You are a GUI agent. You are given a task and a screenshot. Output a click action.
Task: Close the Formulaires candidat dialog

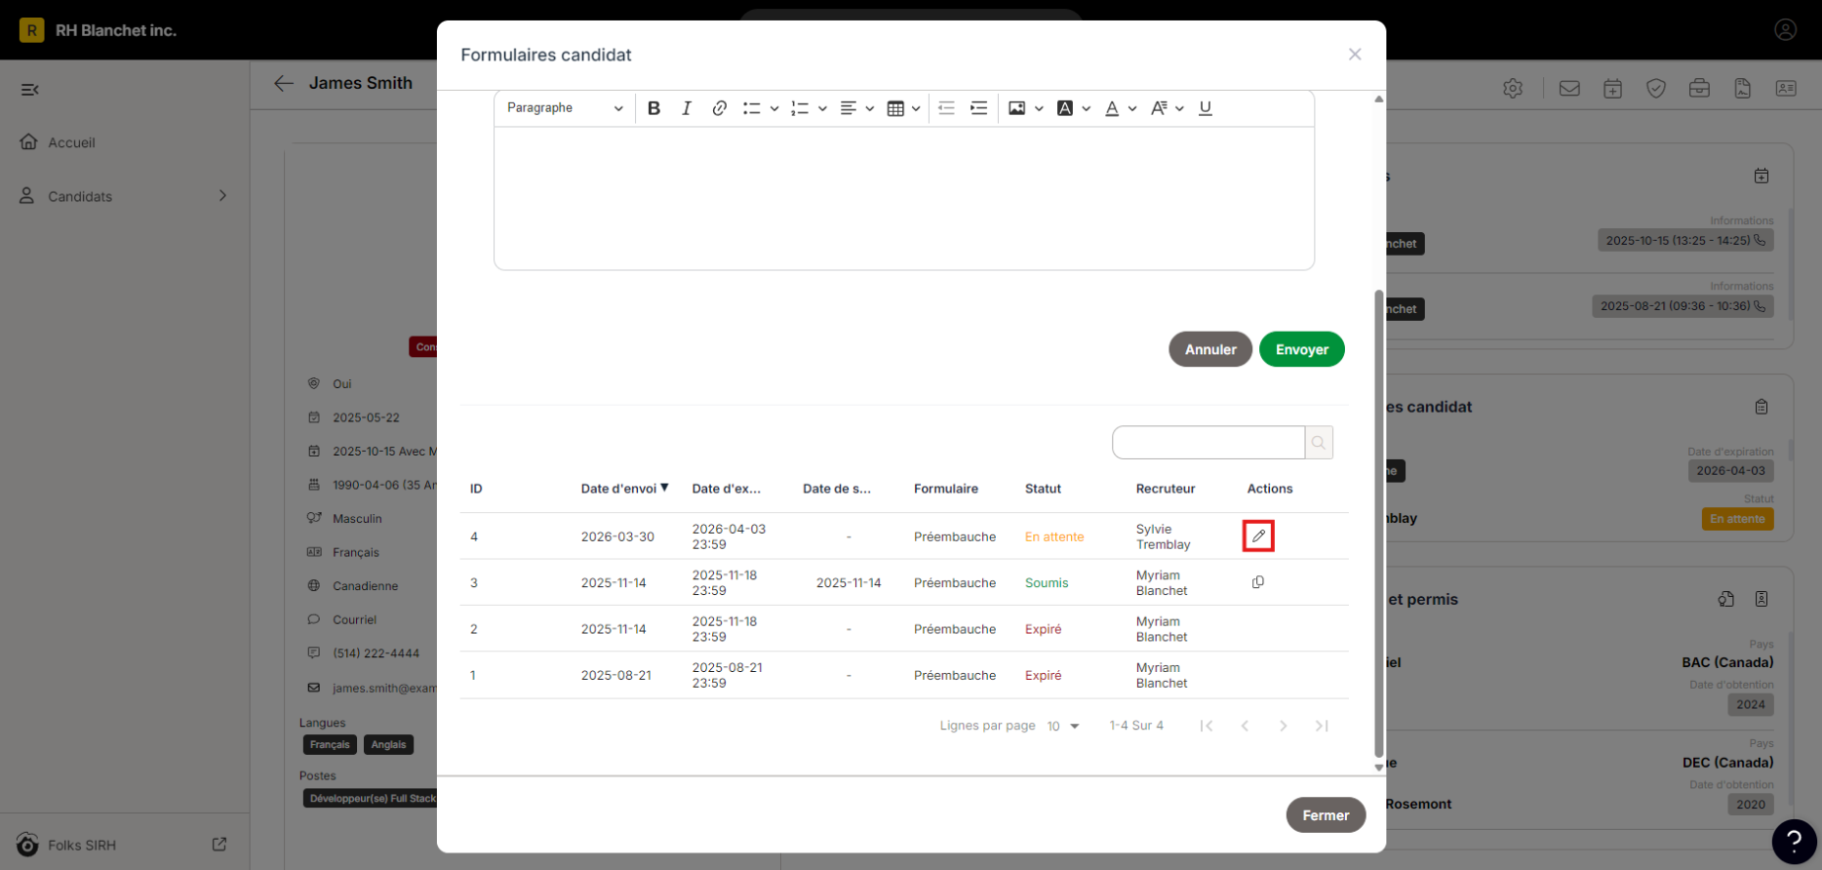(x=1355, y=55)
